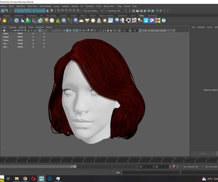This screenshot has height=182, width=218.
Task: Expand arrow before the Symmetry field
Action: click(x=105, y=11)
